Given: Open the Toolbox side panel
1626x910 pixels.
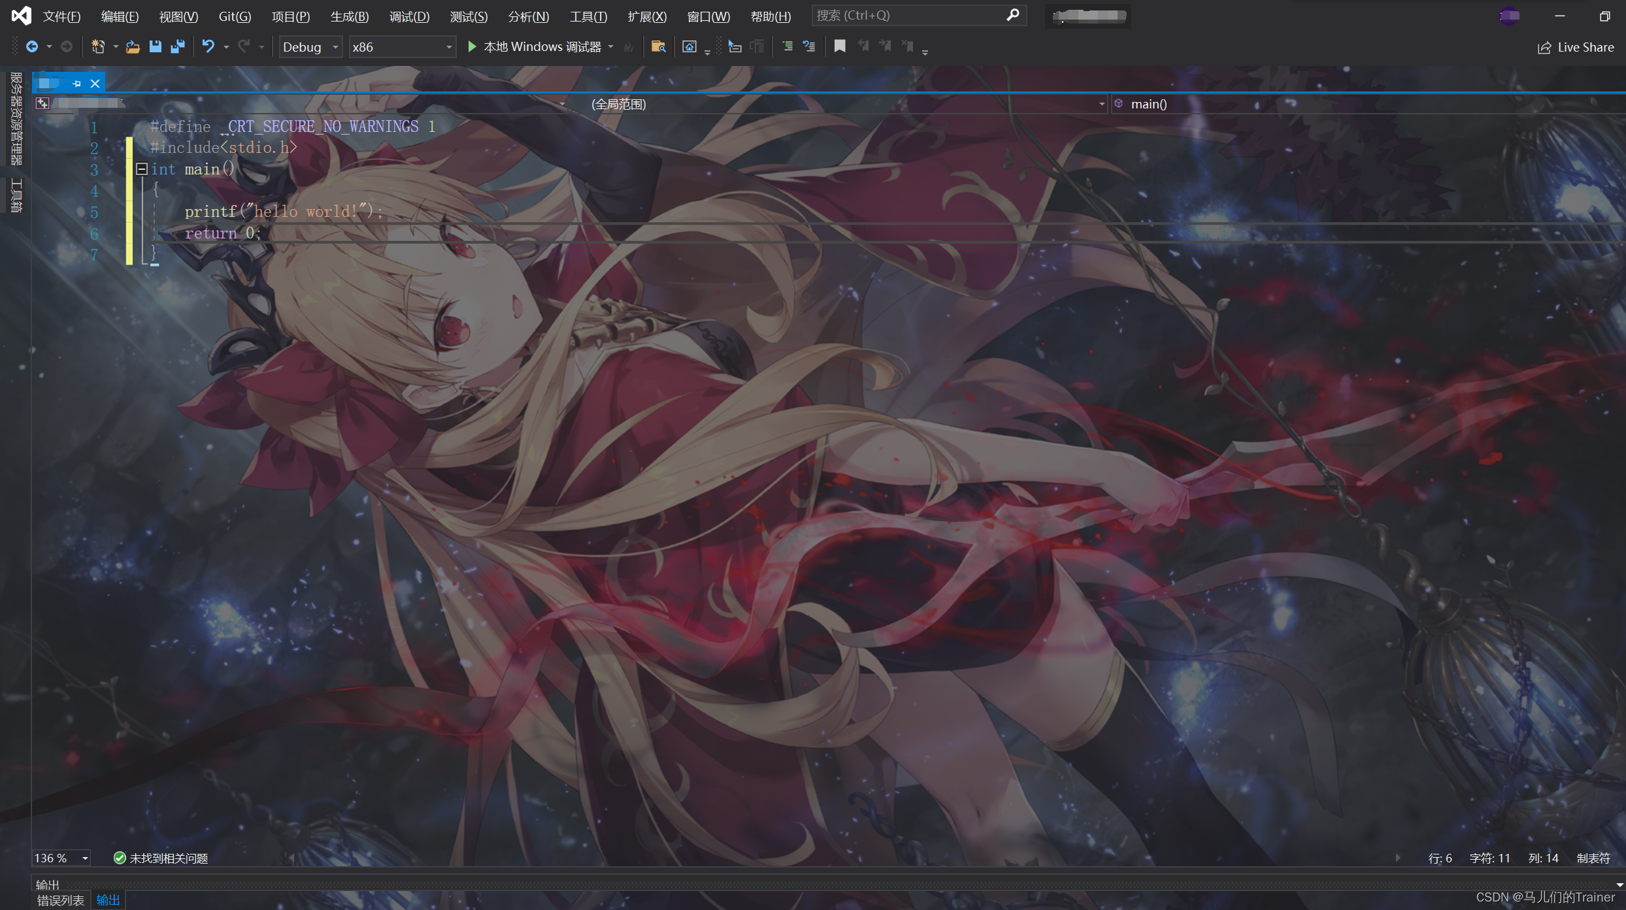Looking at the screenshot, I should pos(16,195).
